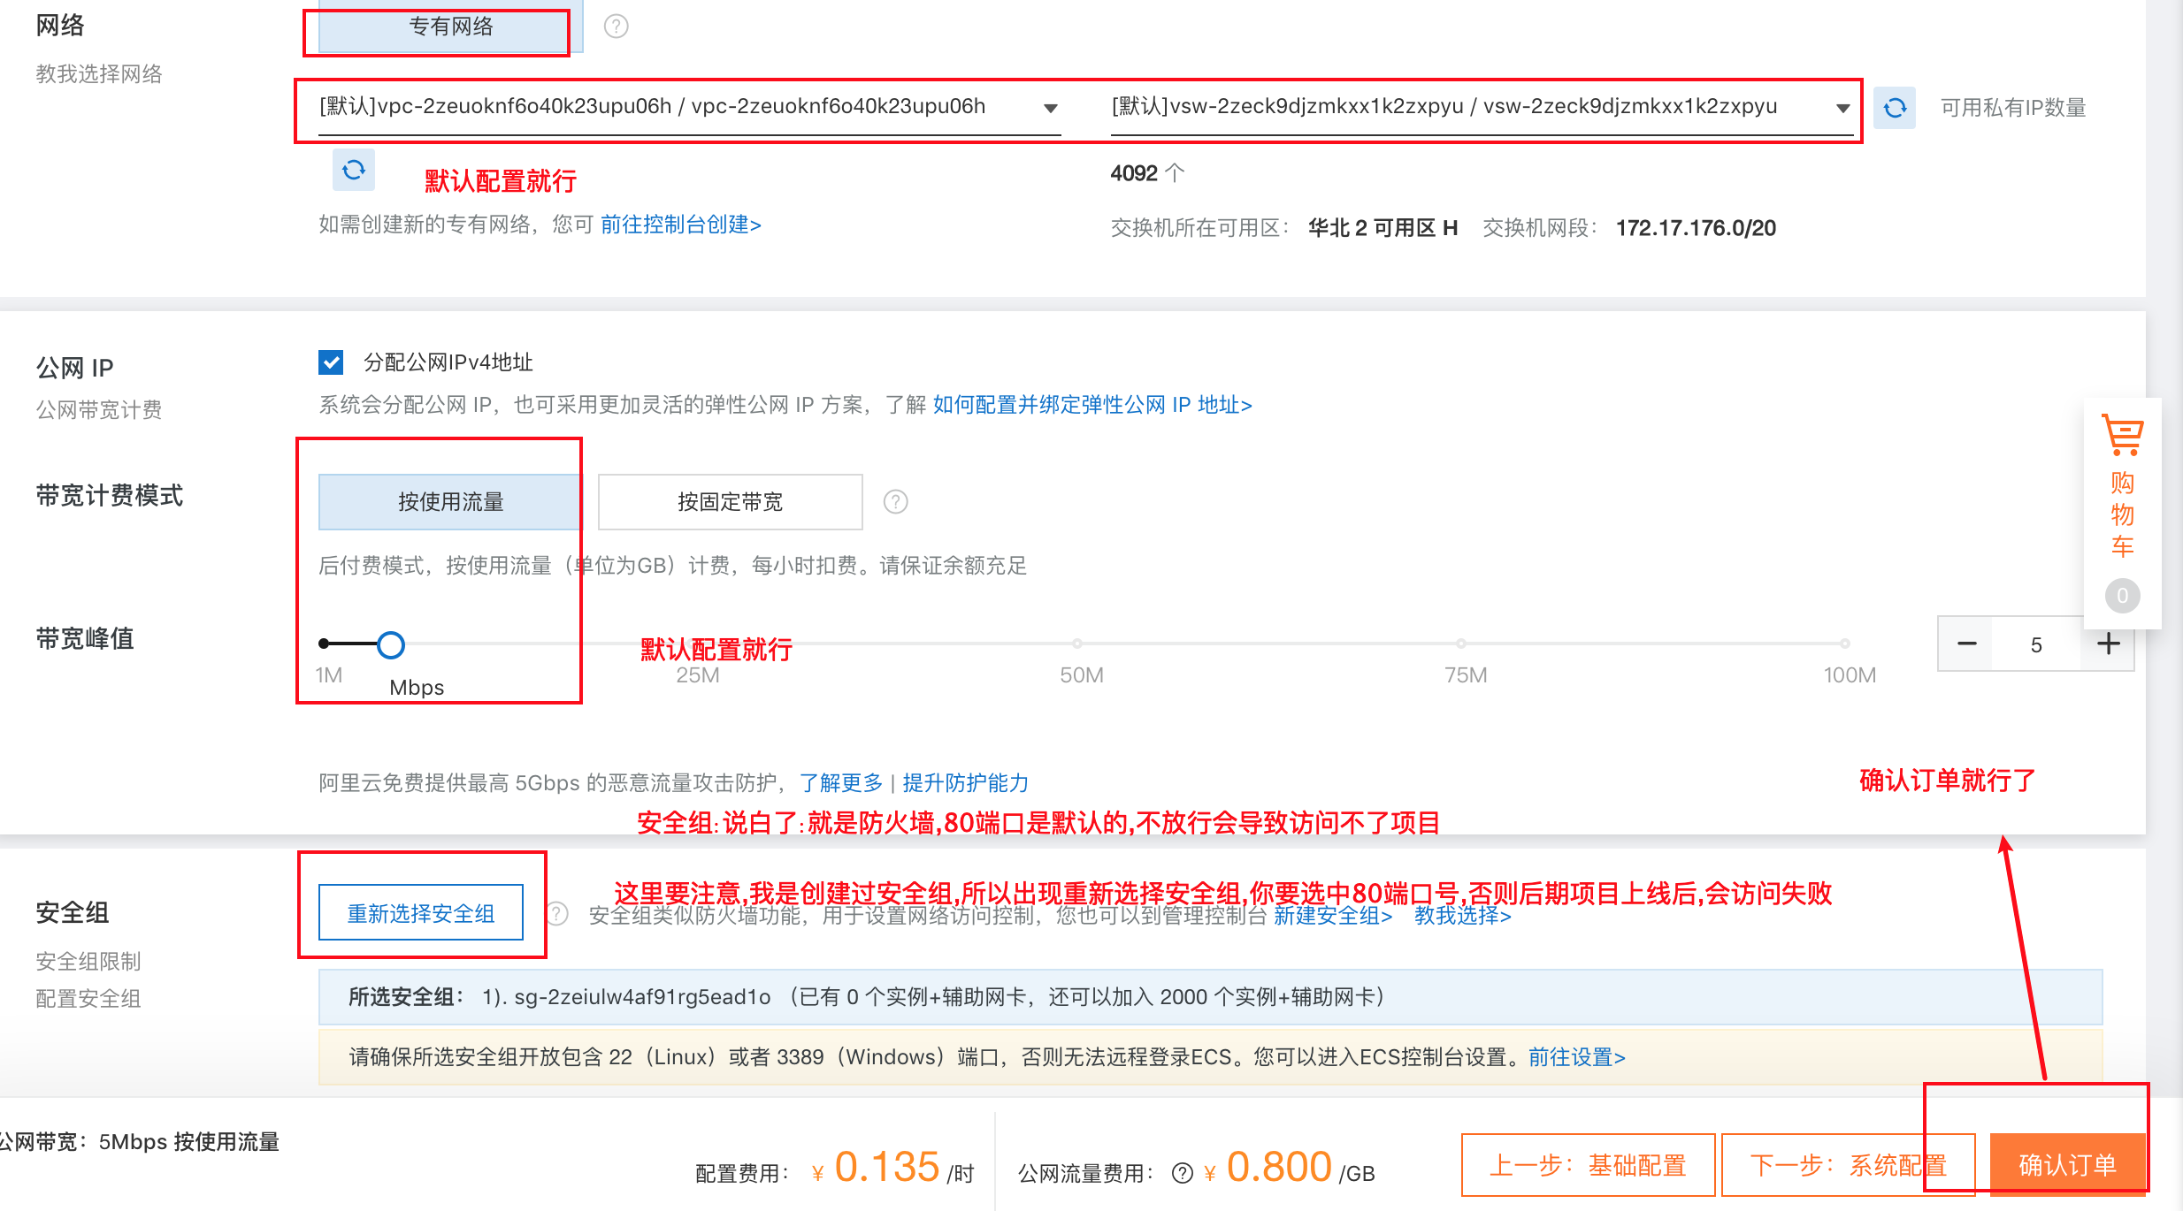Expand the default vswitch dropdown
This screenshot has height=1211, width=2183.
click(1481, 108)
